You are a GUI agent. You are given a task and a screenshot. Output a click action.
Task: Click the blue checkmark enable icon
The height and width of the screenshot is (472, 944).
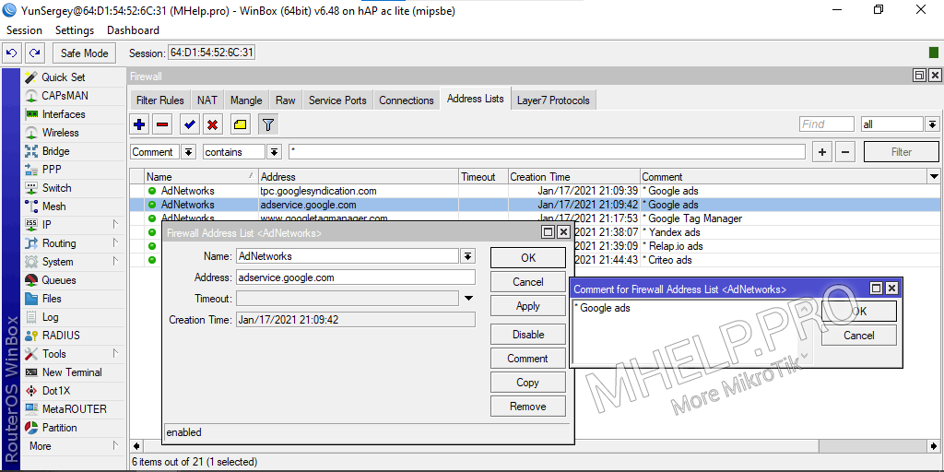pyautogui.click(x=189, y=124)
